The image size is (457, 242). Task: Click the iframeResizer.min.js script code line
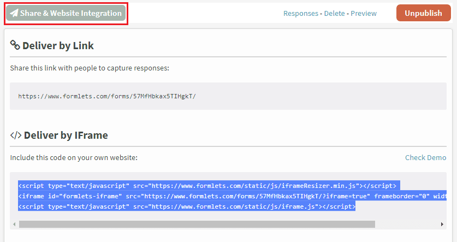(x=207, y=186)
